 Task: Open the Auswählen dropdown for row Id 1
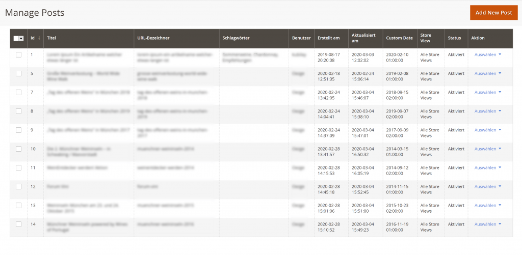(488, 54)
